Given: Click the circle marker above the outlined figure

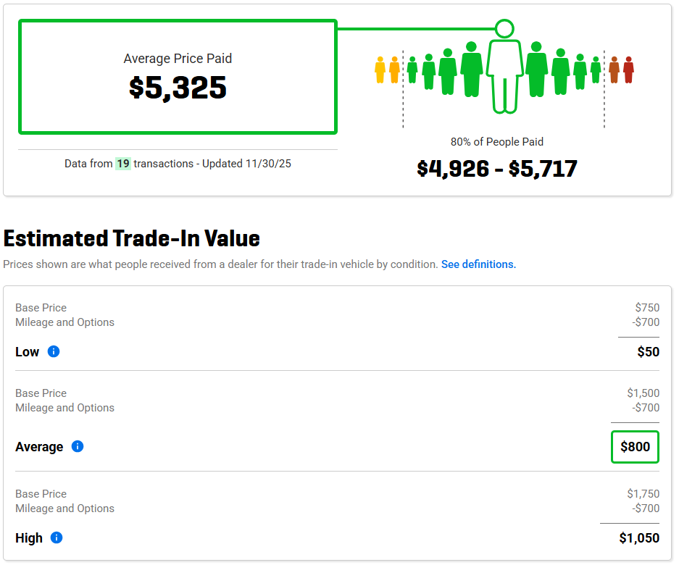Looking at the screenshot, I should click(504, 29).
